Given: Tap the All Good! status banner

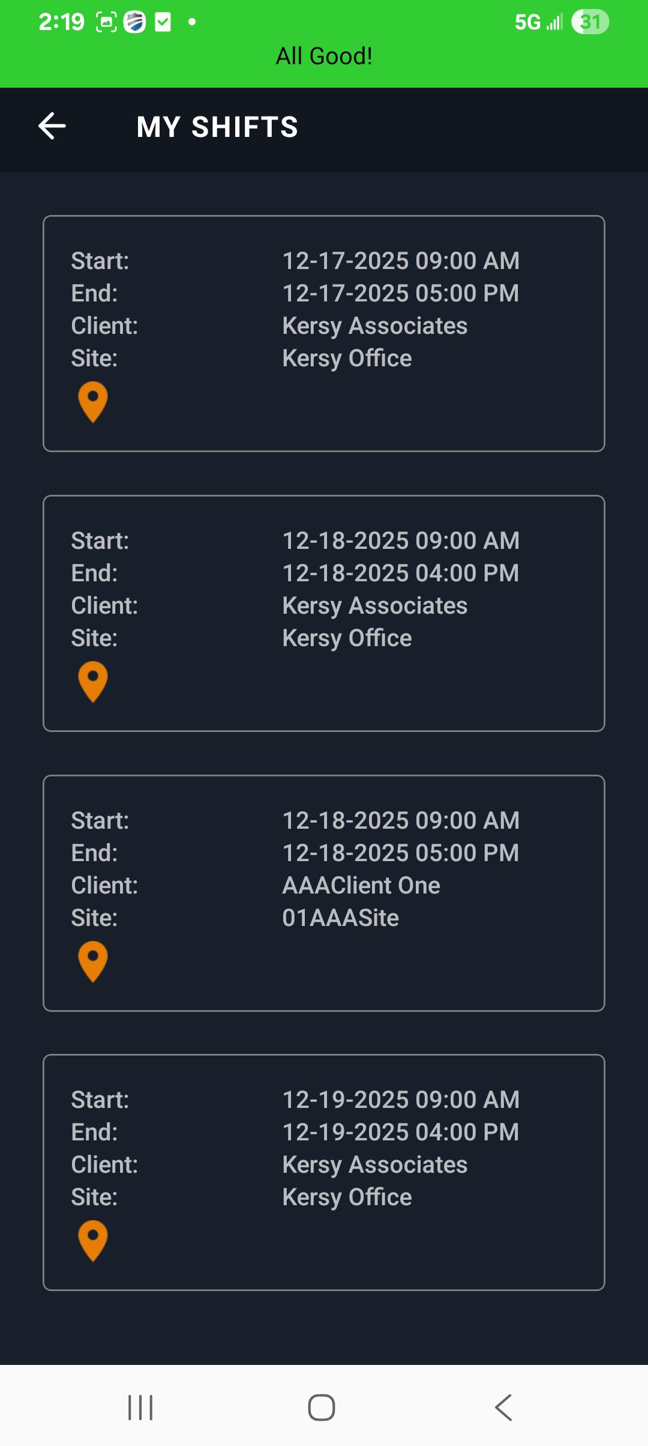Looking at the screenshot, I should pos(324,56).
